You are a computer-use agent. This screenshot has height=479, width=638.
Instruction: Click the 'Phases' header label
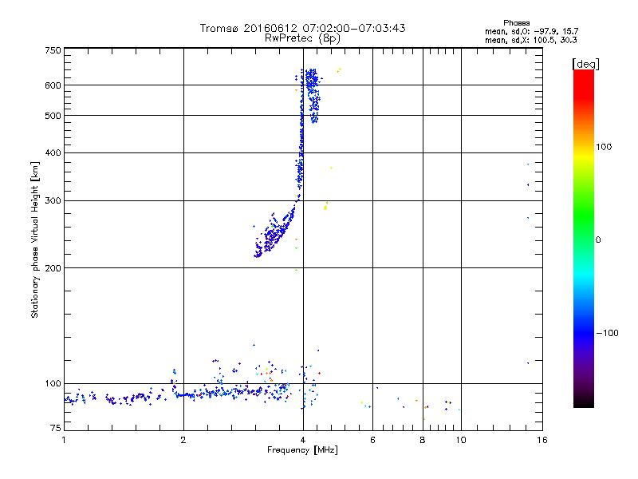[516, 23]
